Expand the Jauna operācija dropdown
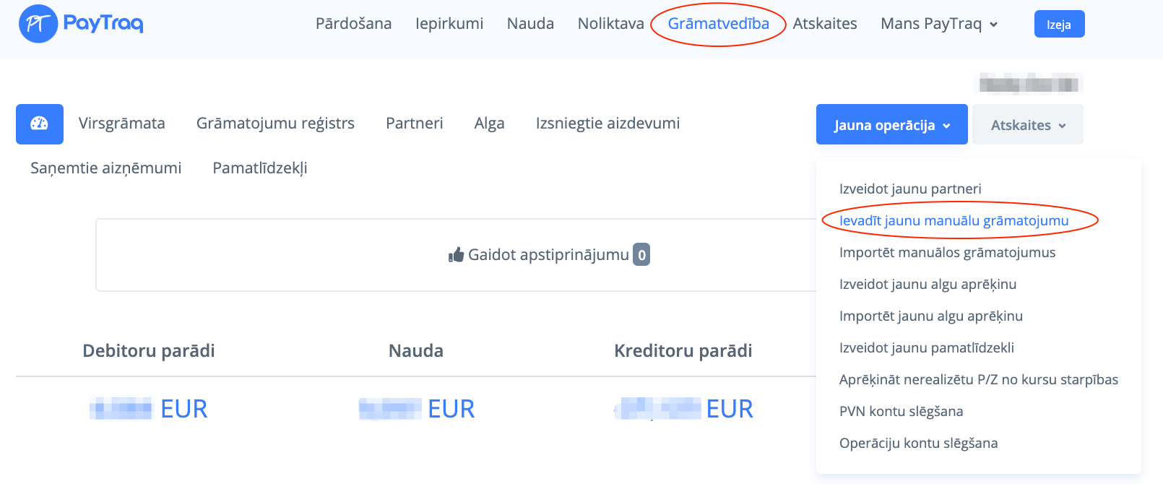Viewport: 1163px width, 484px height. (891, 125)
